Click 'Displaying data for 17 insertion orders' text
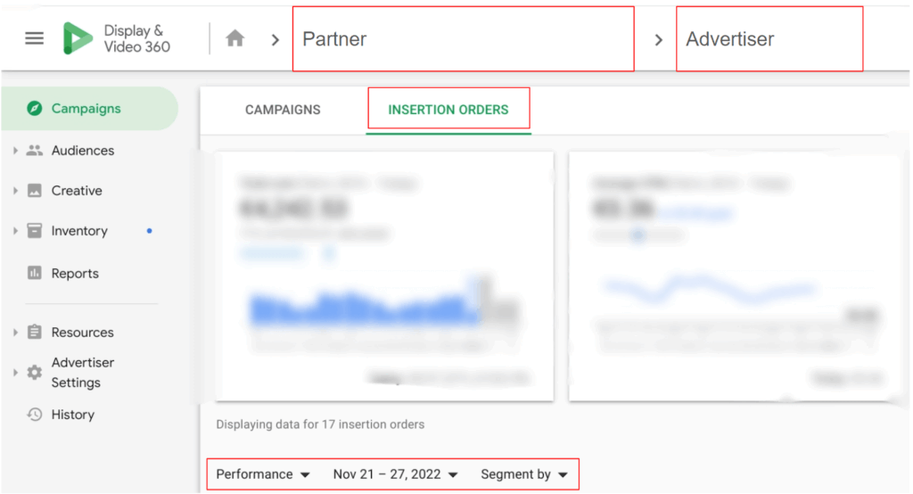 coord(320,424)
